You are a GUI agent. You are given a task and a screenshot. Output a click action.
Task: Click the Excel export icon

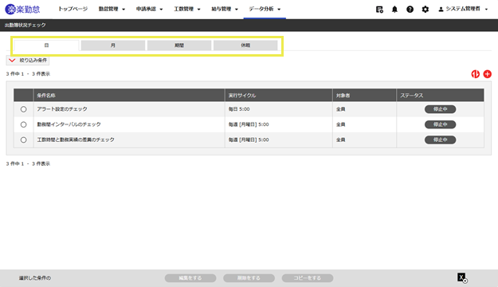[462, 277]
